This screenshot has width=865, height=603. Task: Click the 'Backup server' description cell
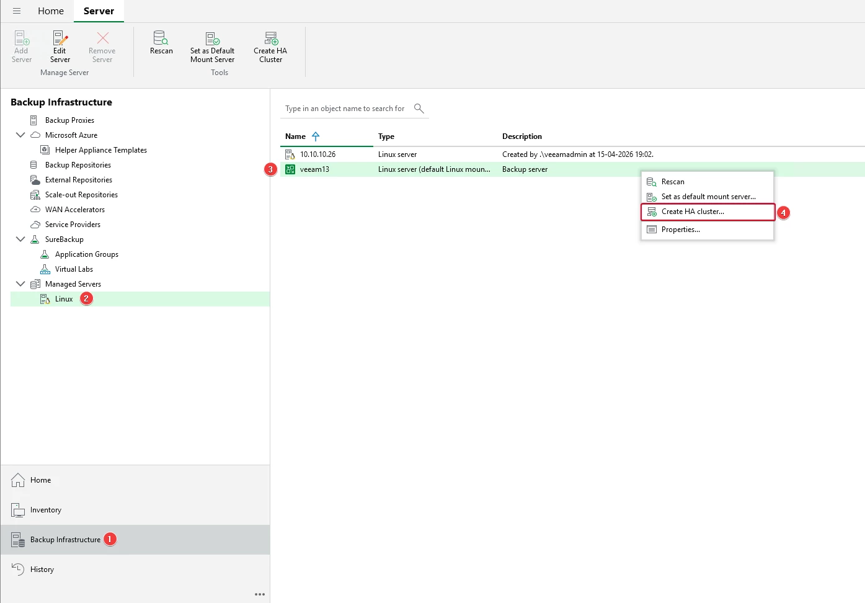[525, 169]
